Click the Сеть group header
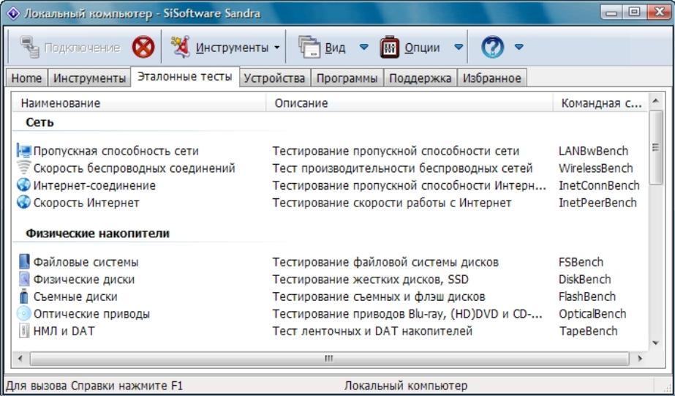This screenshot has height=396, width=675. 39,122
